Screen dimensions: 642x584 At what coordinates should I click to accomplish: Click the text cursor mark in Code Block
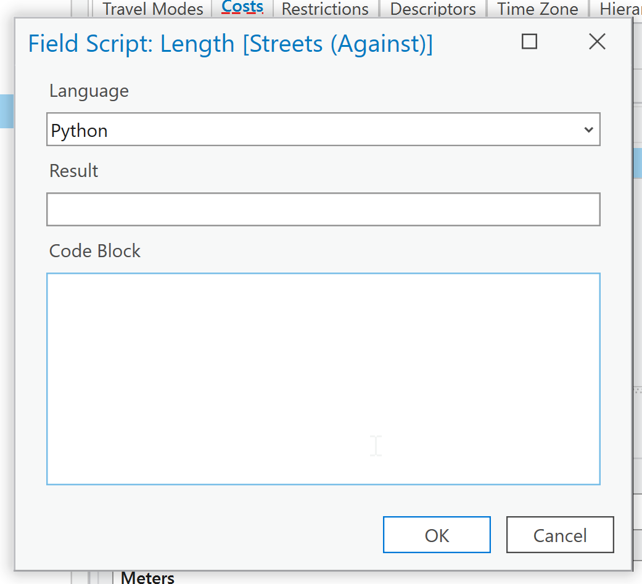coord(376,445)
